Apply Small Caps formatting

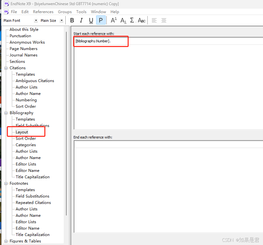tap(142, 21)
